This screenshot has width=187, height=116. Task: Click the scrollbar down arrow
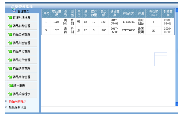coord(177,104)
